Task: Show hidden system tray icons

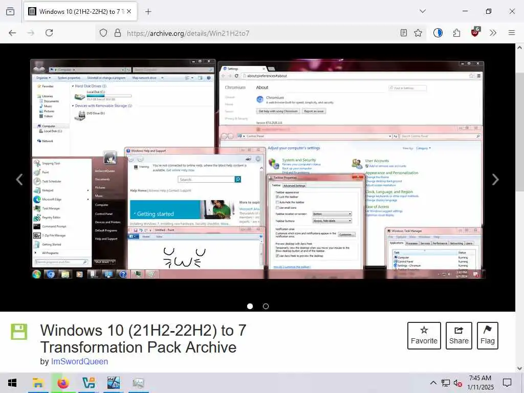Action: (433, 383)
